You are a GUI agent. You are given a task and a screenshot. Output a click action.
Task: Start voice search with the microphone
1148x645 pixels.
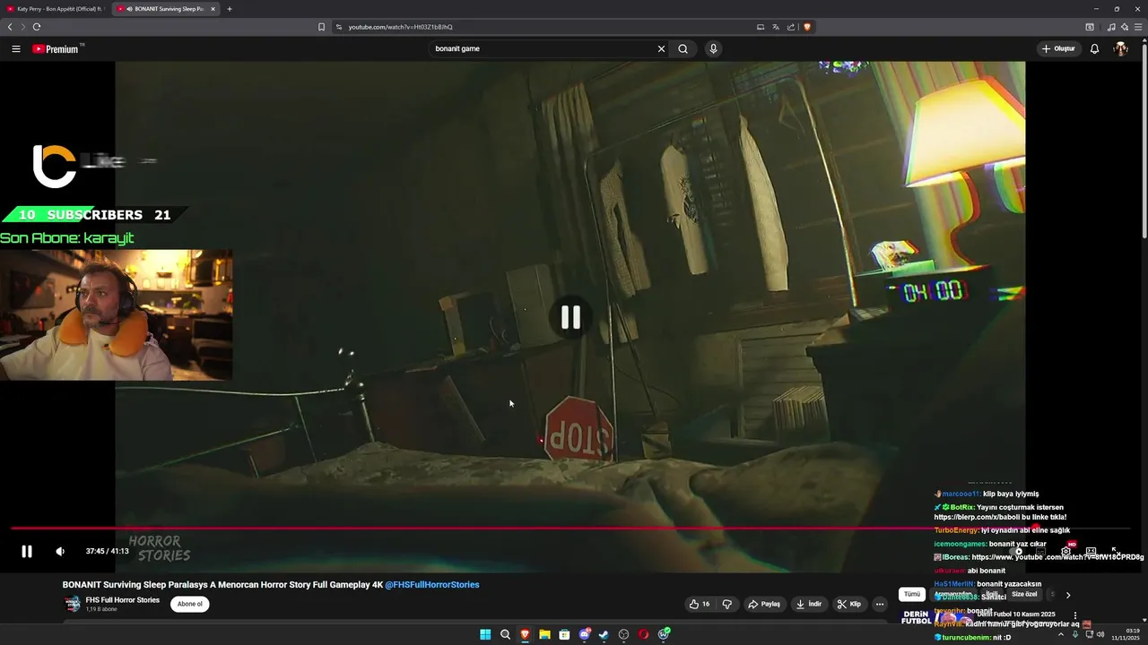713,48
